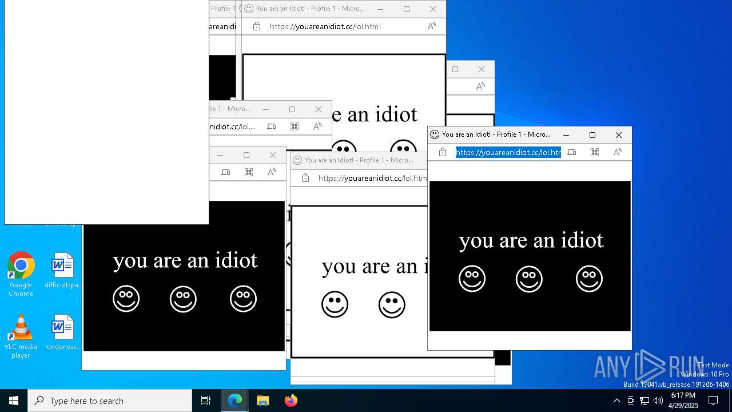Open File Explorer from the taskbar
732x412 pixels.
262,401
